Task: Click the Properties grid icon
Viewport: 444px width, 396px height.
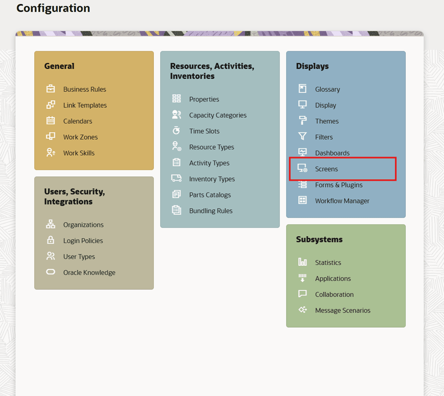Action: coord(176,99)
